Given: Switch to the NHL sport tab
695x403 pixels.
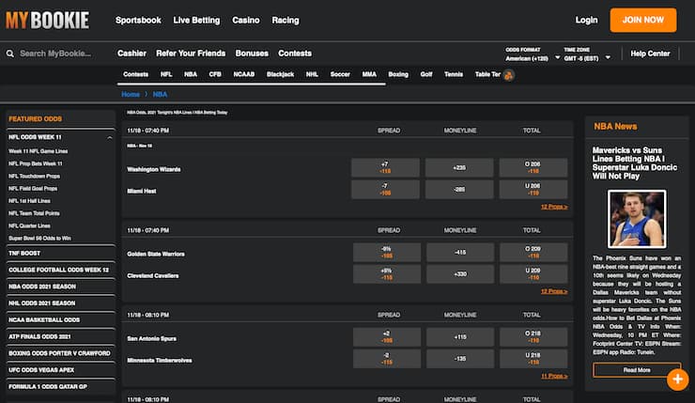Looking at the screenshot, I should point(311,74).
